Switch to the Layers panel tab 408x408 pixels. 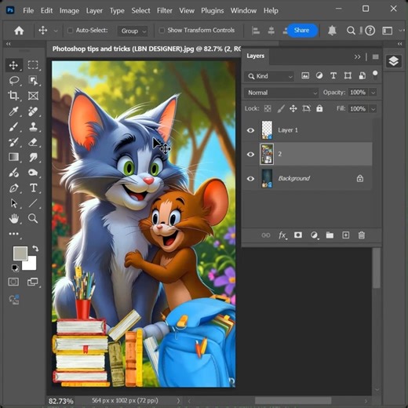[256, 56]
